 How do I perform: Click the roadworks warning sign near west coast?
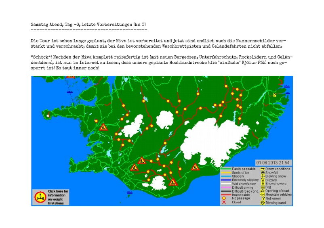click(103, 127)
